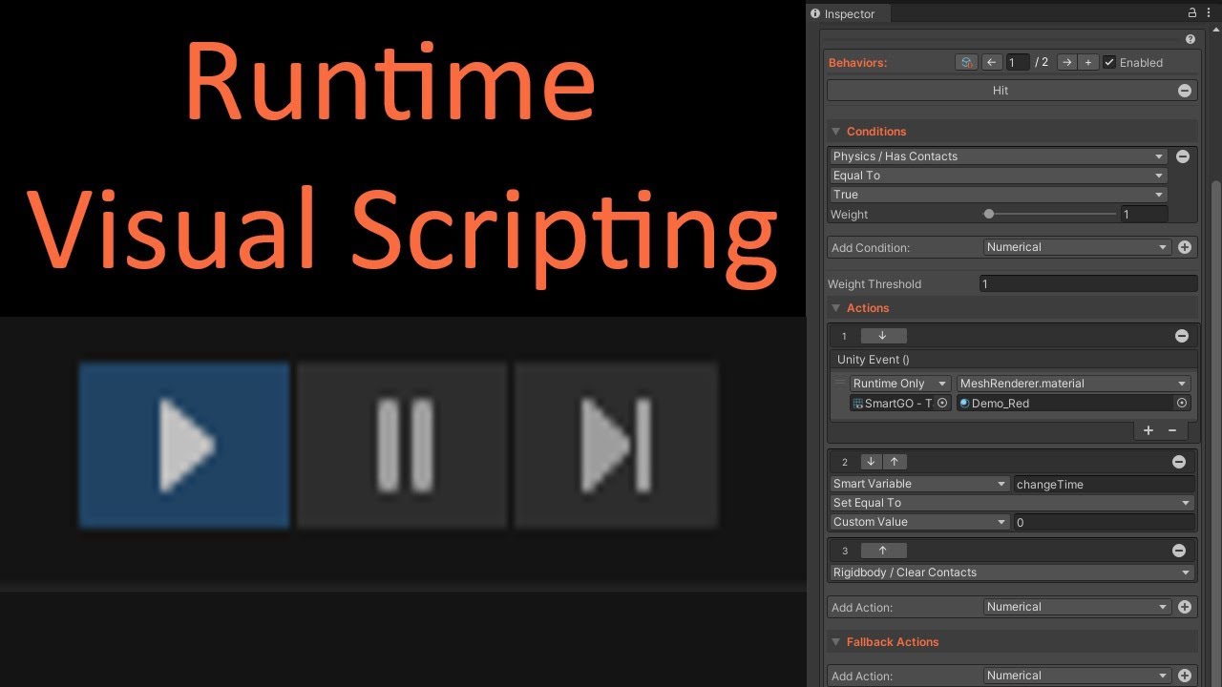Click the changeTime variable name field

[1105, 485]
